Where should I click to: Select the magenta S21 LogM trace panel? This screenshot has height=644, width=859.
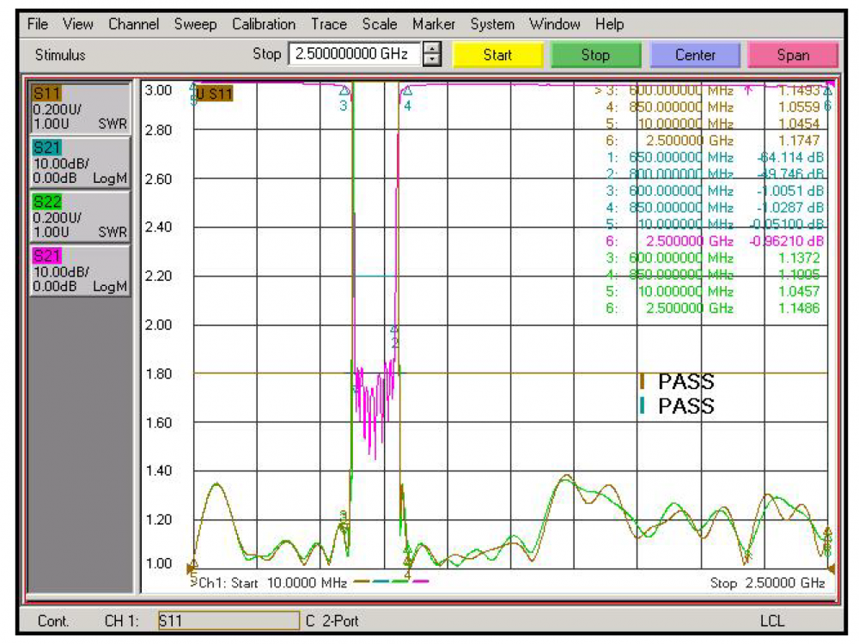pyautogui.click(x=79, y=270)
